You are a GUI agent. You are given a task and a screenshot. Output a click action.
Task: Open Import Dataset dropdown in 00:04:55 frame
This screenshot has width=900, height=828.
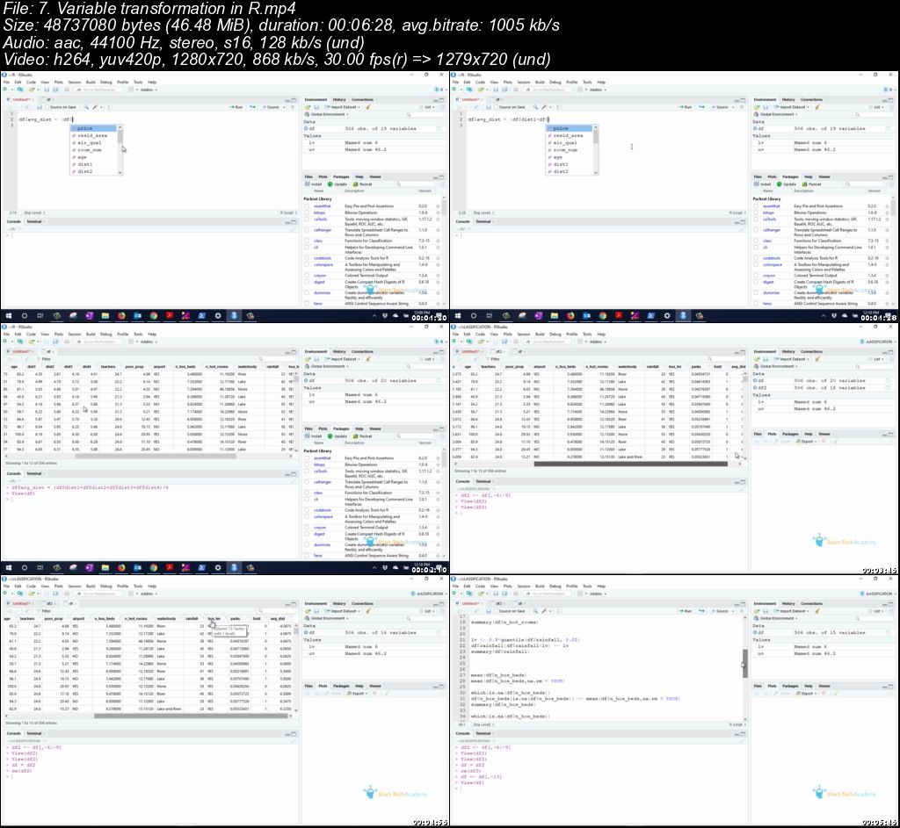pos(343,611)
